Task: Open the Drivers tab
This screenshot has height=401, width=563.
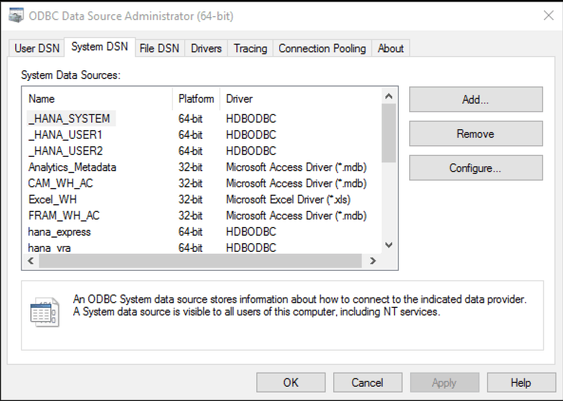Action: pos(206,48)
